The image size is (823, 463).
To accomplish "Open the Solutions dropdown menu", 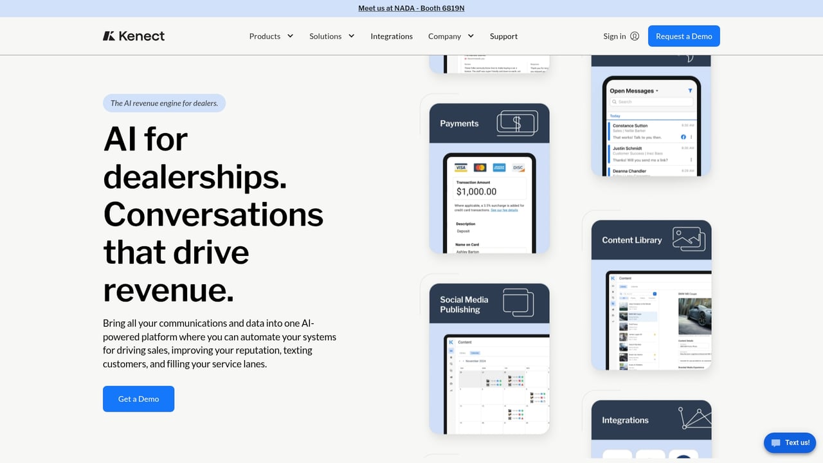I will tap(332, 36).
